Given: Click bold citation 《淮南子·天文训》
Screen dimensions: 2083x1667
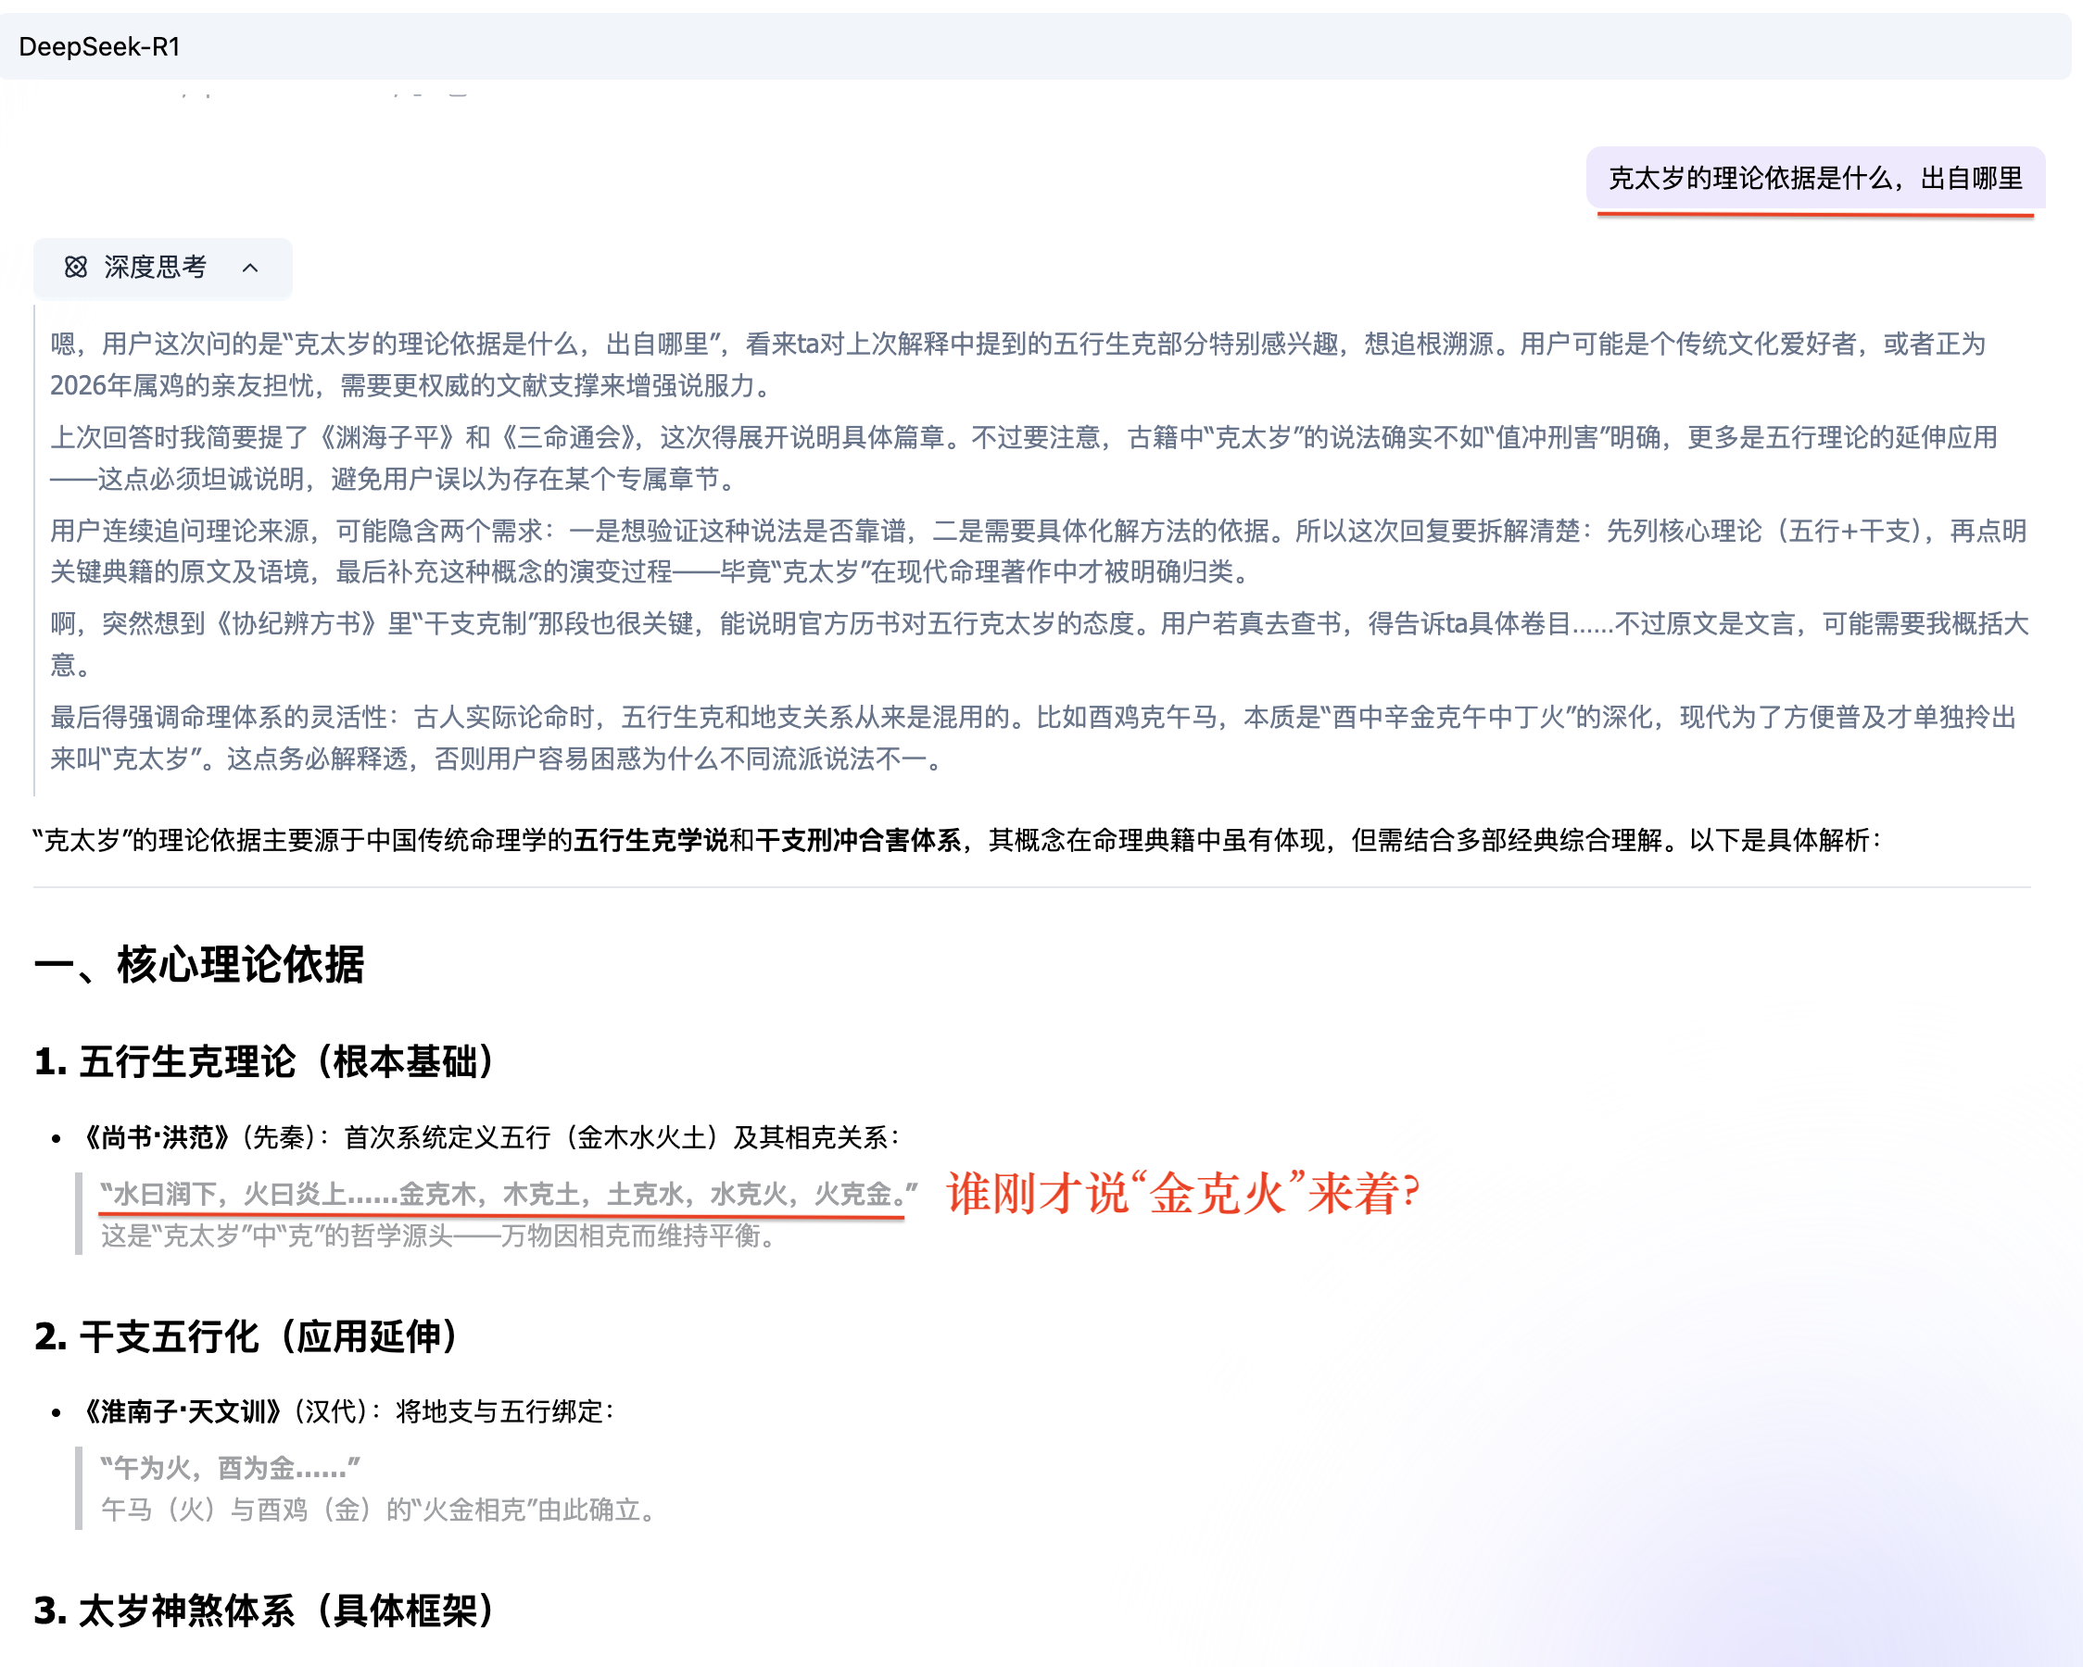Looking at the screenshot, I should coord(183,1412).
